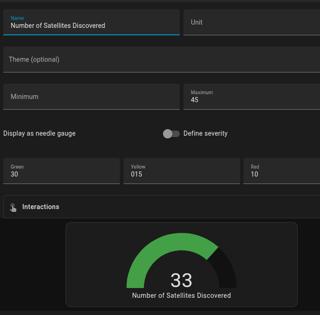320x315 pixels.
Task: Click the small Yellow floating label
Action: tap(138, 167)
